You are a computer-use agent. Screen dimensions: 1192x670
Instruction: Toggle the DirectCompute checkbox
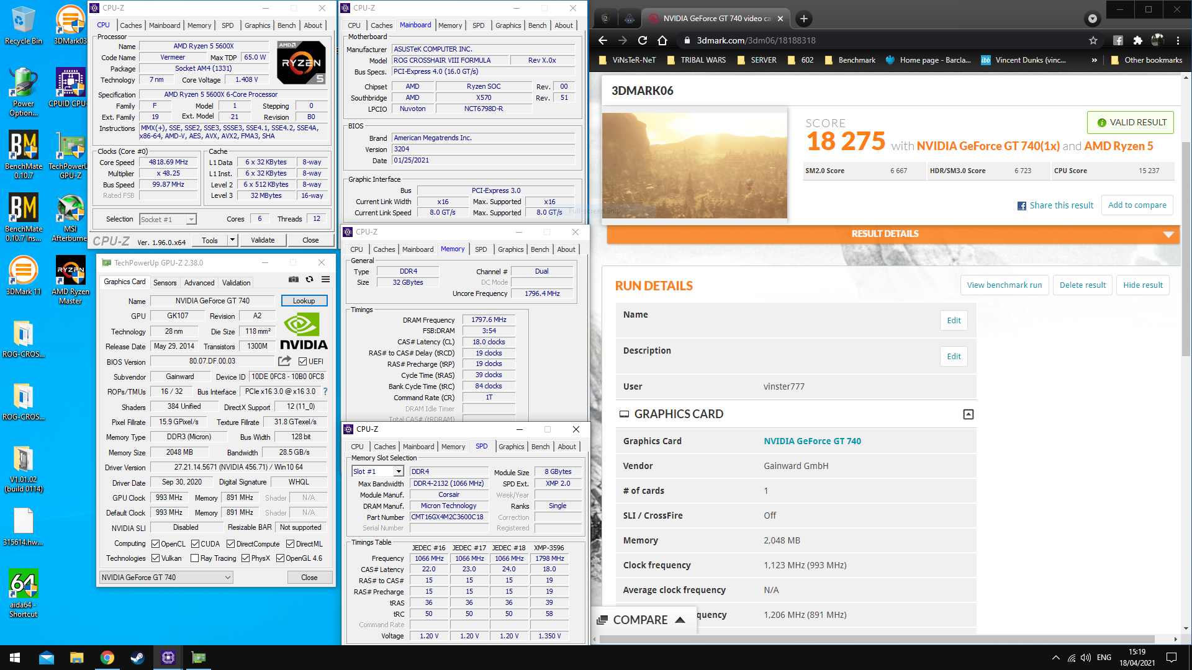pos(230,544)
